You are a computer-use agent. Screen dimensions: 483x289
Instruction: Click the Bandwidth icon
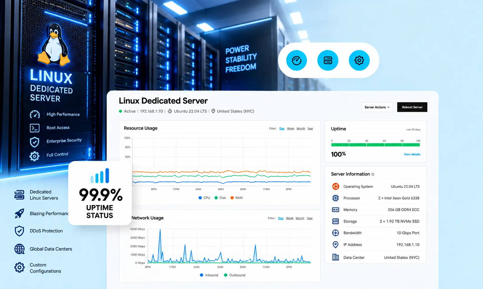336,233
